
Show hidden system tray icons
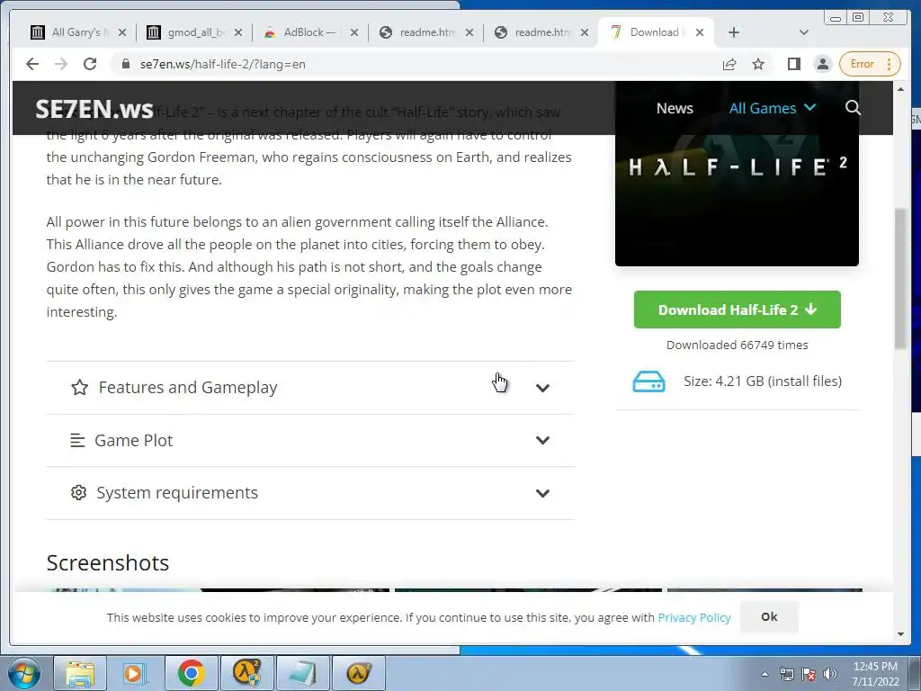tap(765, 674)
